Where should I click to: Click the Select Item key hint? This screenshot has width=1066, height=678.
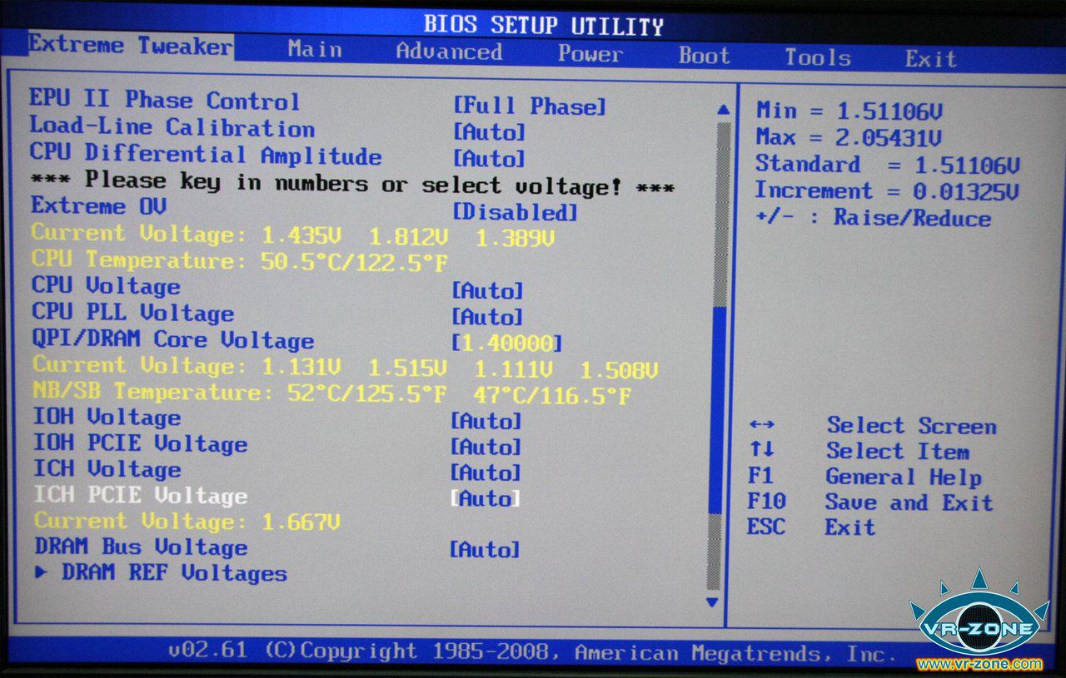point(859,451)
